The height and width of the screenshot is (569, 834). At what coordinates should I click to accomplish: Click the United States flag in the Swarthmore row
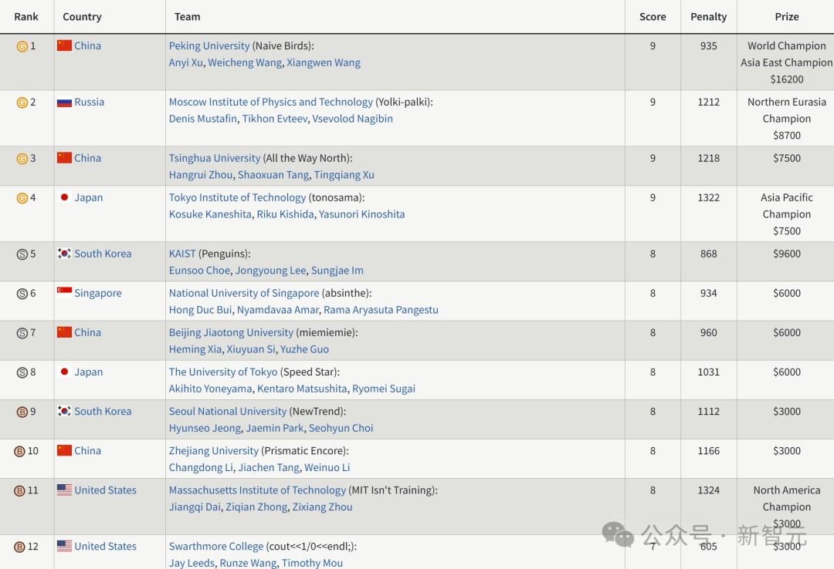pos(64,546)
